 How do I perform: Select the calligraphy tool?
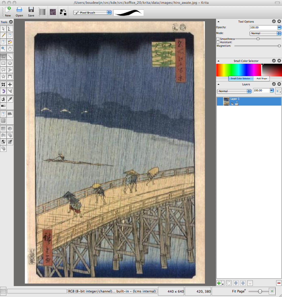click(10, 29)
